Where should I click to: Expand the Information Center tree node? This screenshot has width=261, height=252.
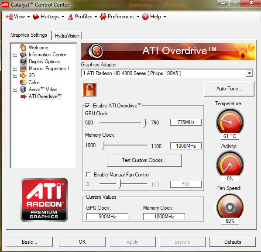(15, 55)
